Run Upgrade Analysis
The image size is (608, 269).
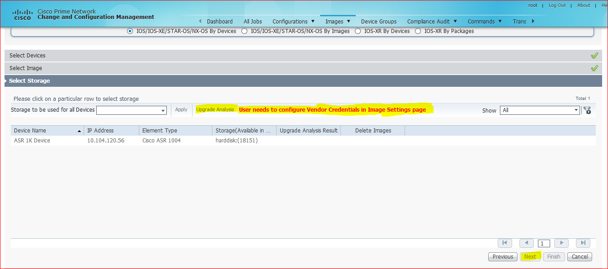pyautogui.click(x=215, y=110)
